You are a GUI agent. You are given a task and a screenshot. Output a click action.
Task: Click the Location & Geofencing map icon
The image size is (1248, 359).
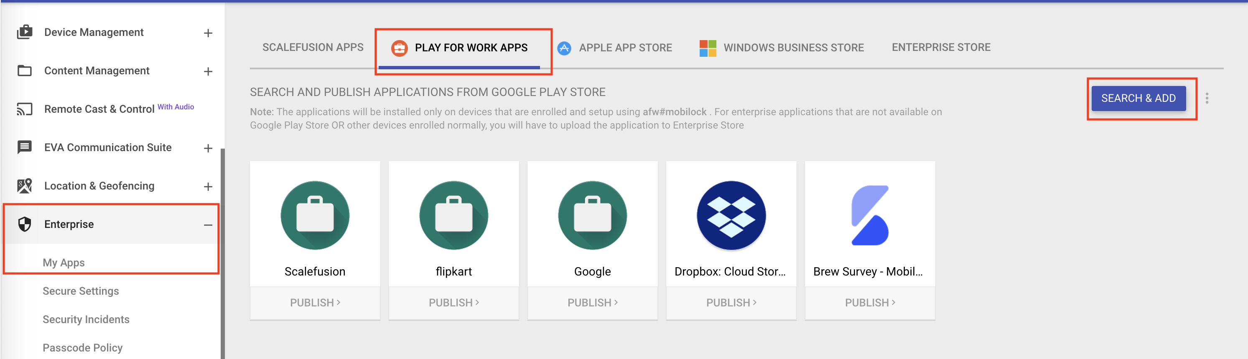coord(25,186)
